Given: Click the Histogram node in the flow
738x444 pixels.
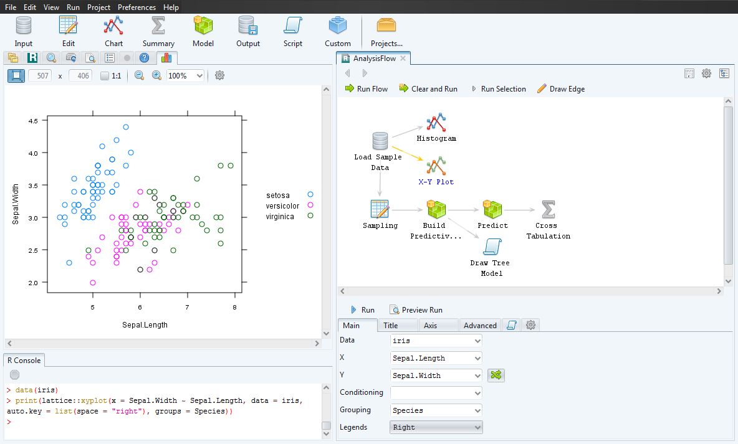Looking at the screenshot, I should [436, 122].
